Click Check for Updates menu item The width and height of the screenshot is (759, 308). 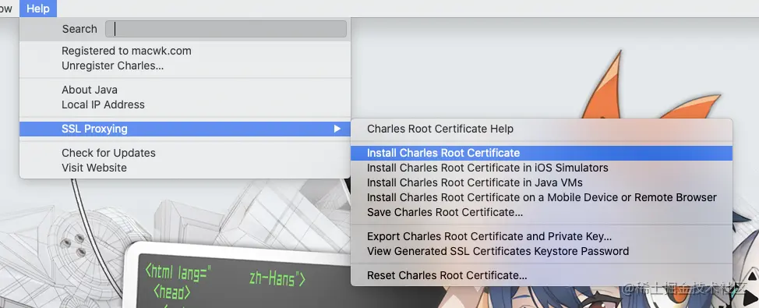(185, 153)
